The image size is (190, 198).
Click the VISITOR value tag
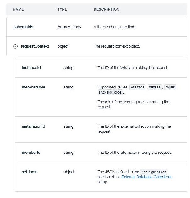coord(138,88)
